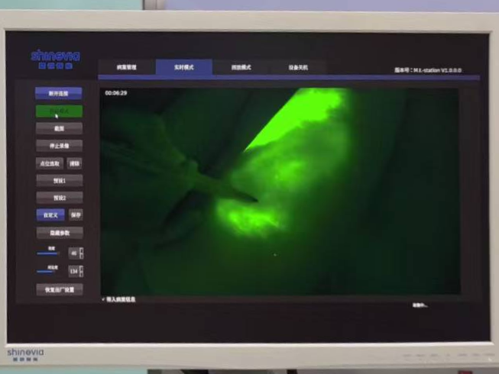Click 保存 (save) next to custom
Viewport: 499px width, 374px height.
coord(75,215)
